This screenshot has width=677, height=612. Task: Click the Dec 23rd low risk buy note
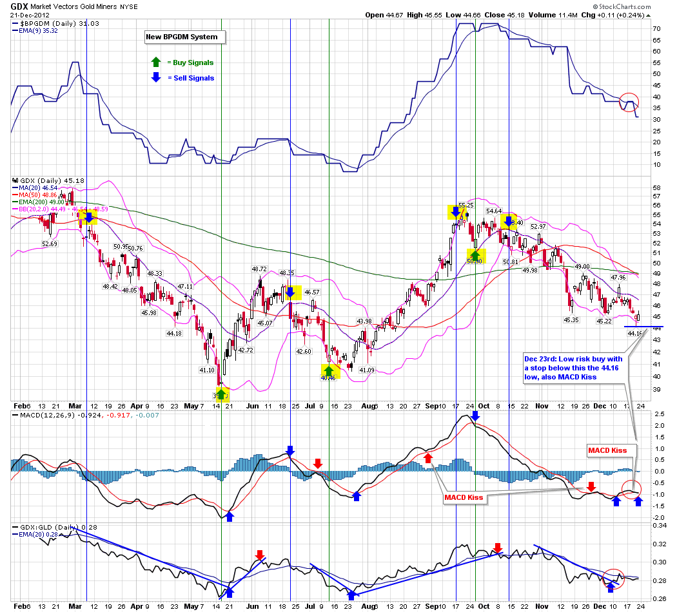point(574,368)
